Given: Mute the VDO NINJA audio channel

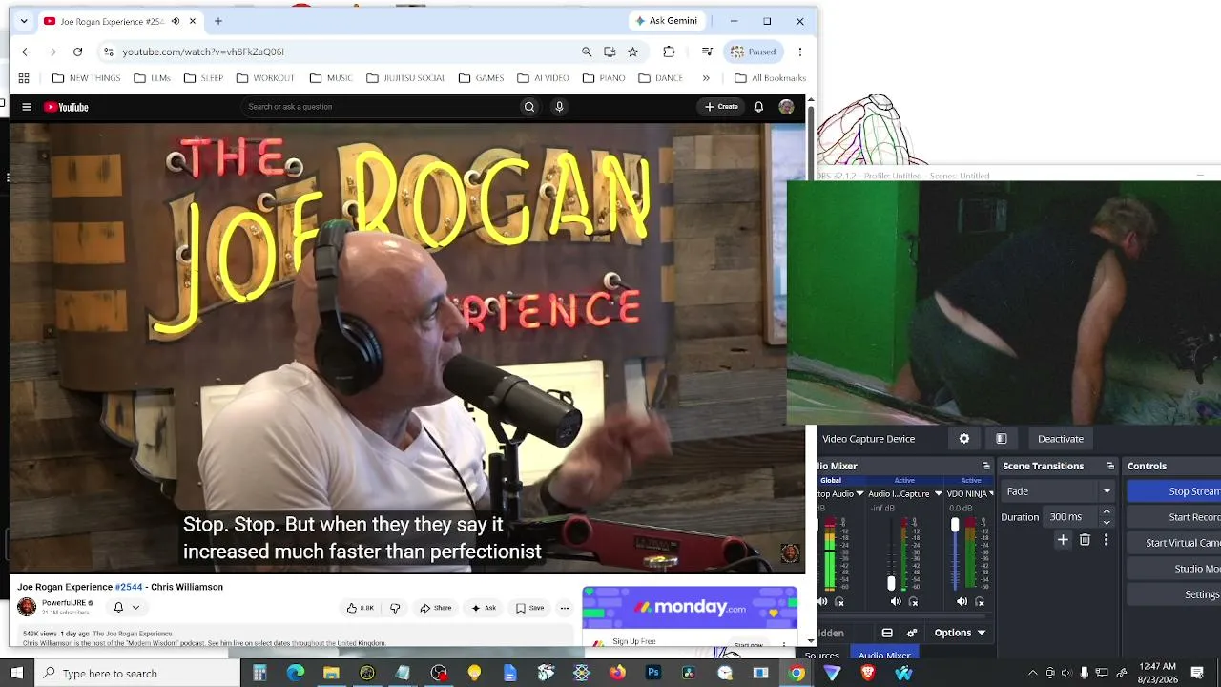Looking at the screenshot, I should [962, 602].
